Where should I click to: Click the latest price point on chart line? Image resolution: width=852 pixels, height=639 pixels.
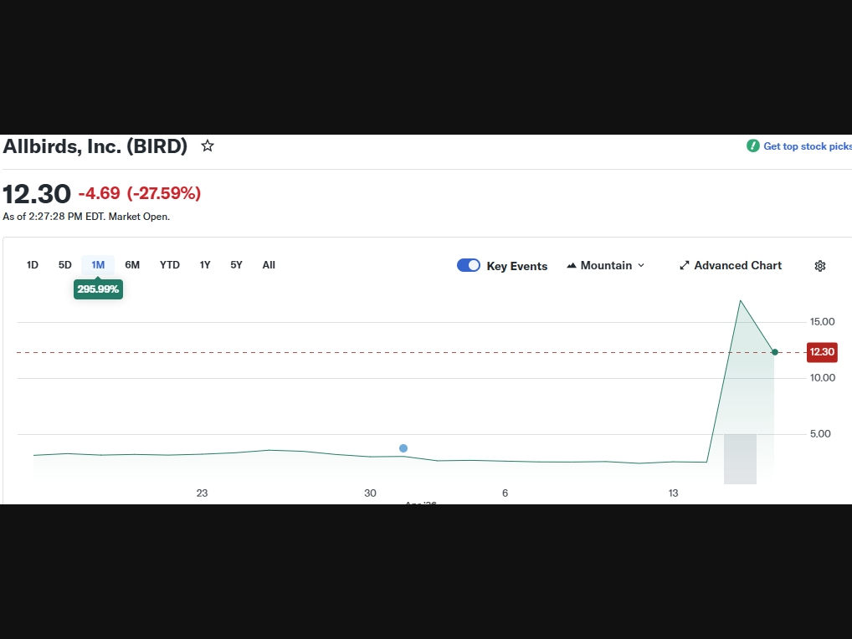[x=775, y=352]
